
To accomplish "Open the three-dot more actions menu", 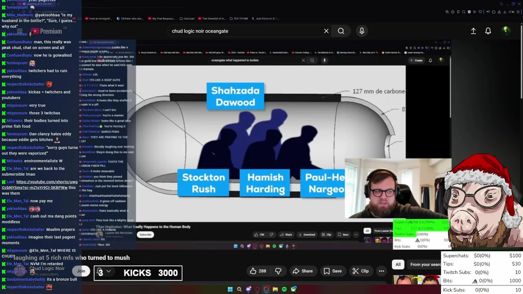I will [x=381, y=271].
